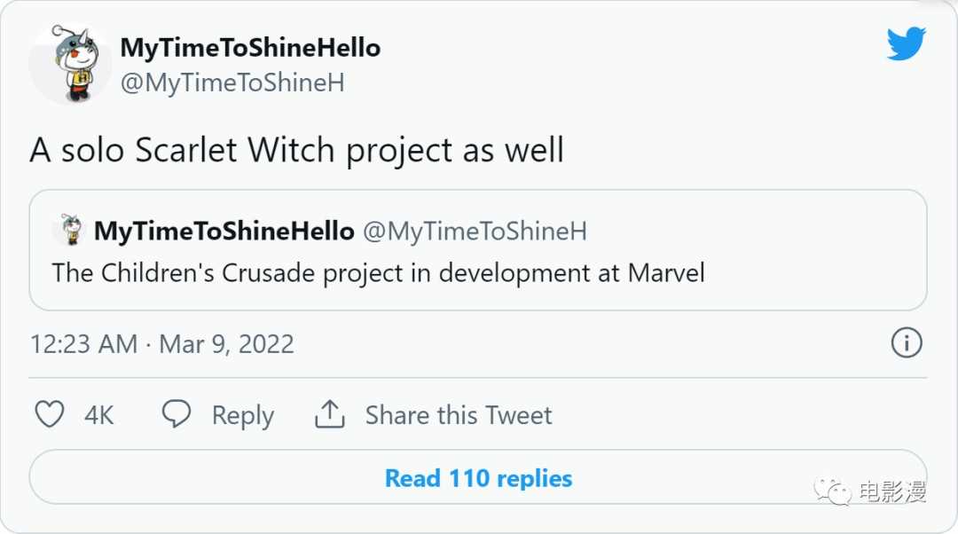Screen dimensions: 958x534
Task: Click the @MyTimeToShineH handle below name
Action: click(232, 83)
